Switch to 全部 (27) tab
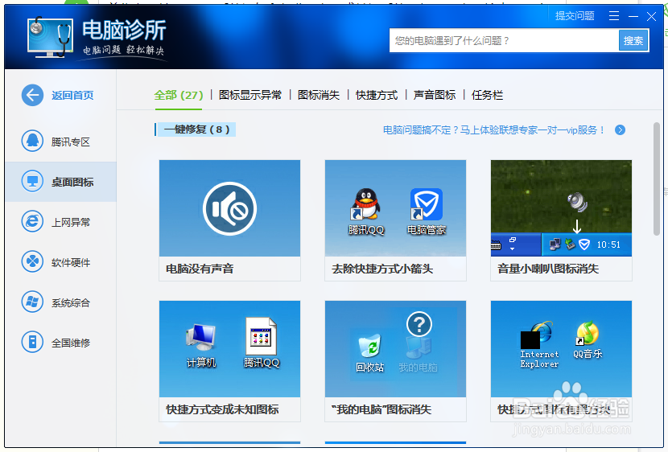Viewport: 668px width, 452px height. tap(179, 95)
